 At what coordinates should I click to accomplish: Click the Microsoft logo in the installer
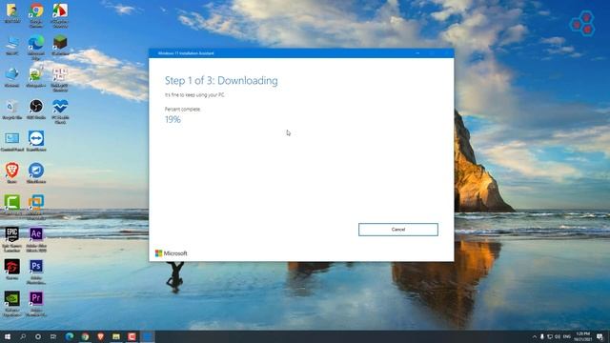click(172, 253)
